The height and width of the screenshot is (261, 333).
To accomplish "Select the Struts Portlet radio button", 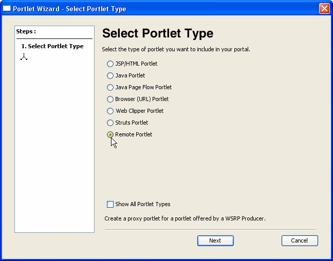I will click(x=110, y=123).
